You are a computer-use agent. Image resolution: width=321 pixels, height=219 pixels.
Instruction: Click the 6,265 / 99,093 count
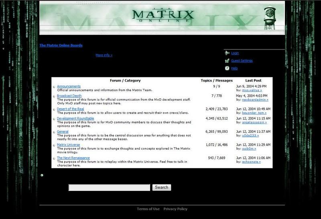coord(217,132)
